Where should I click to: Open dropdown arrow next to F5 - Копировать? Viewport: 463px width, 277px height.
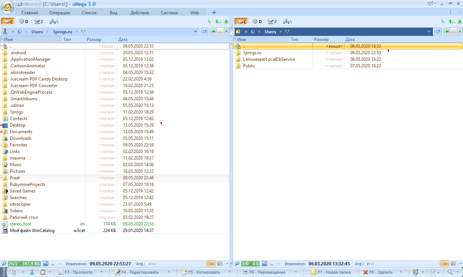(229, 272)
